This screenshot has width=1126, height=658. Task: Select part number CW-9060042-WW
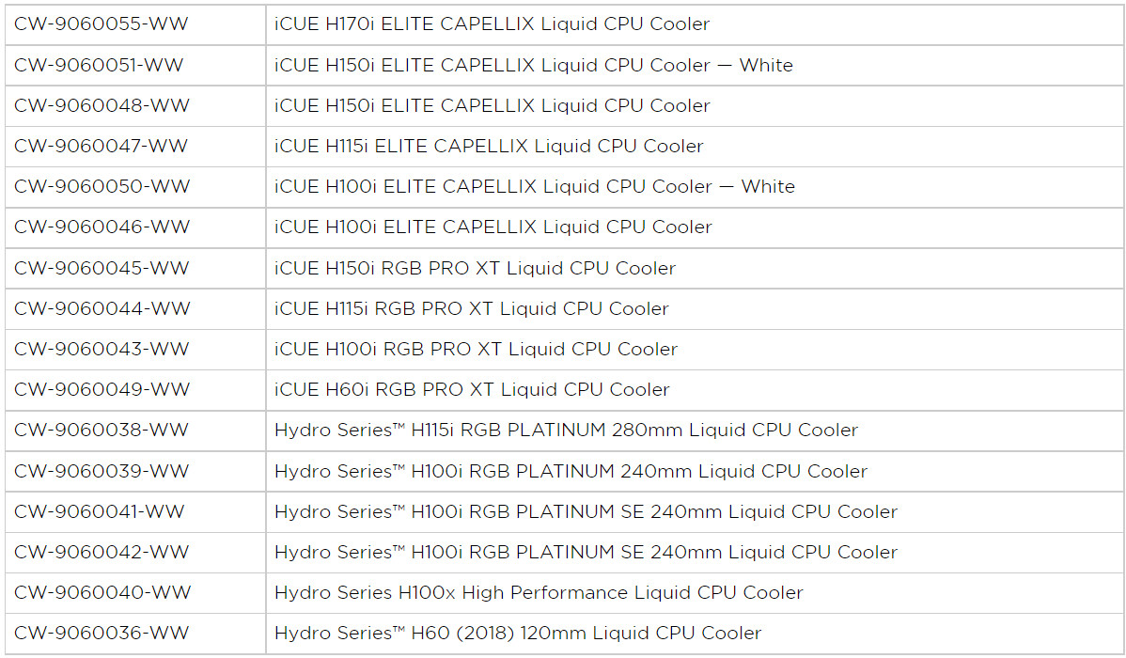(x=102, y=553)
